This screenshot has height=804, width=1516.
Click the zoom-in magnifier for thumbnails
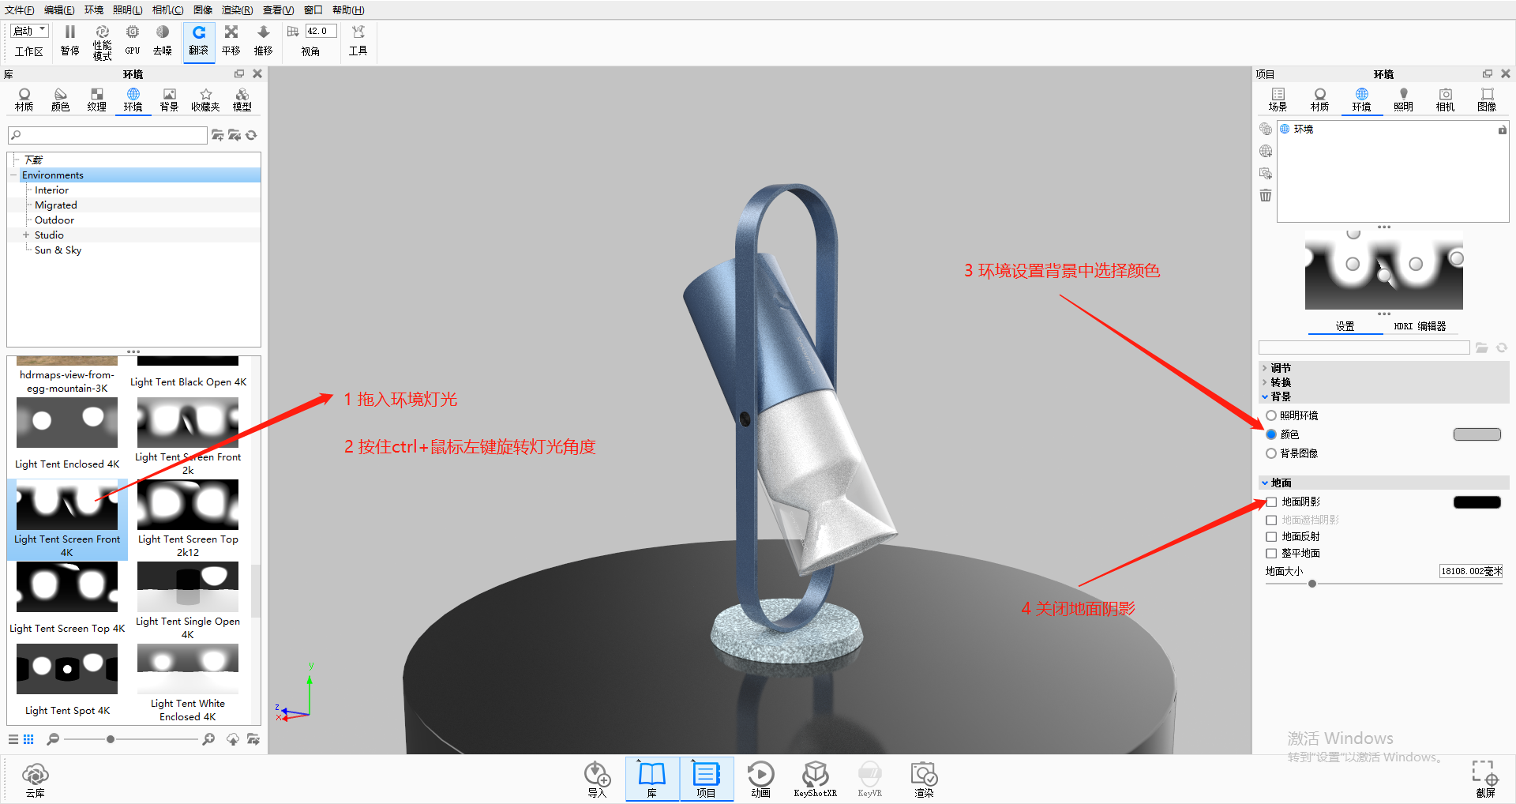click(x=208, y=739)
